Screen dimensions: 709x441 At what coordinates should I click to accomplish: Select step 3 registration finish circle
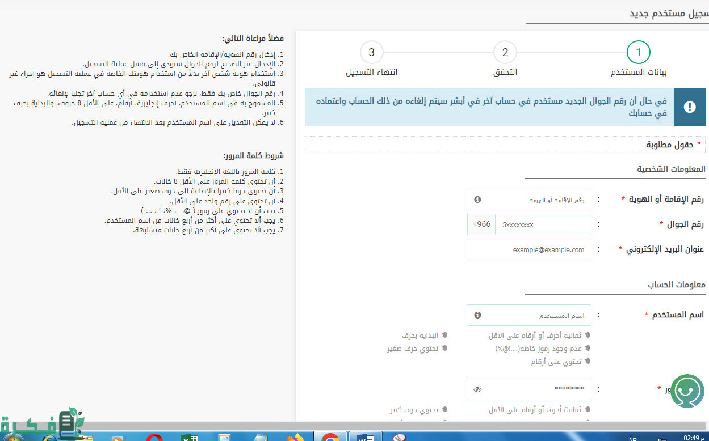(371, 53)
